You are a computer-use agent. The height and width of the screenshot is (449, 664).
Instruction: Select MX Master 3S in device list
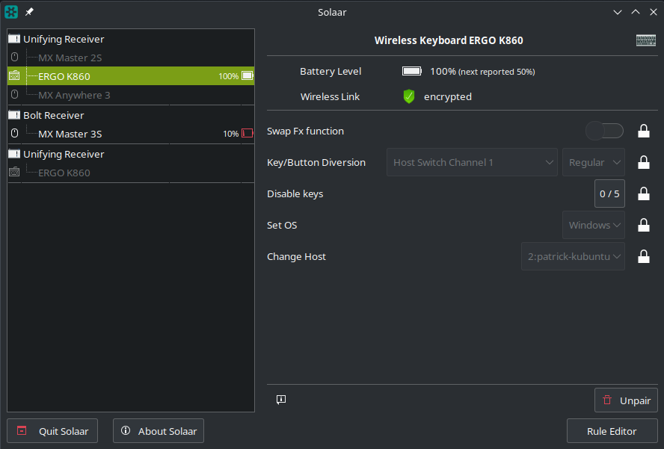point(70,134)
